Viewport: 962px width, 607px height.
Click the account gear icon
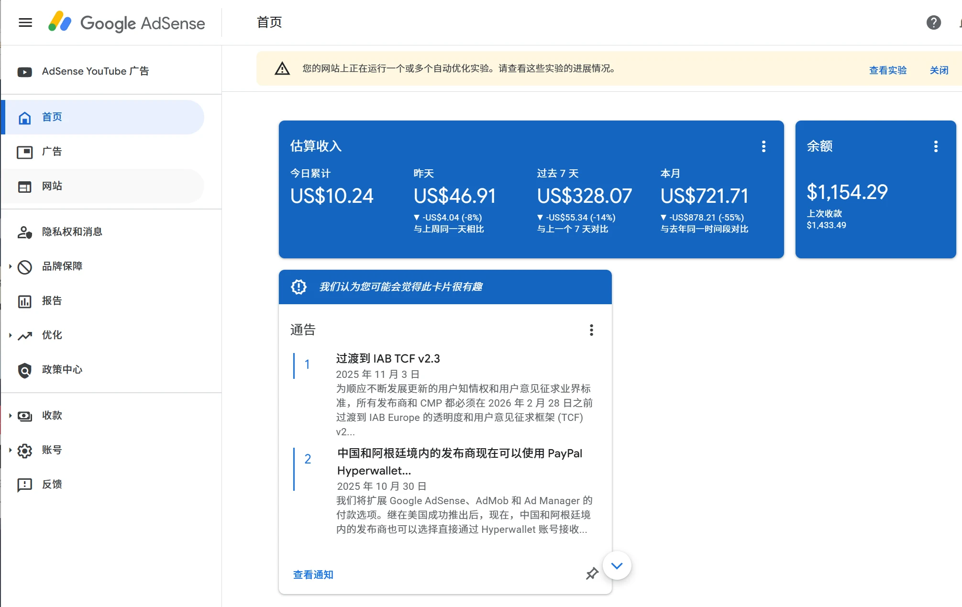[x=25, y=451]
